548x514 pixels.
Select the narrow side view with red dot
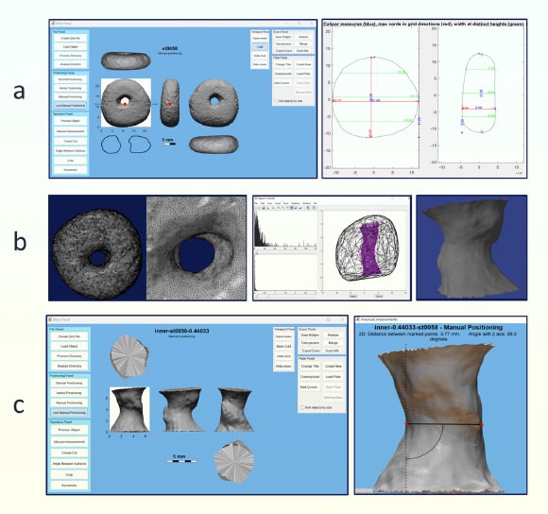[170, 103]
